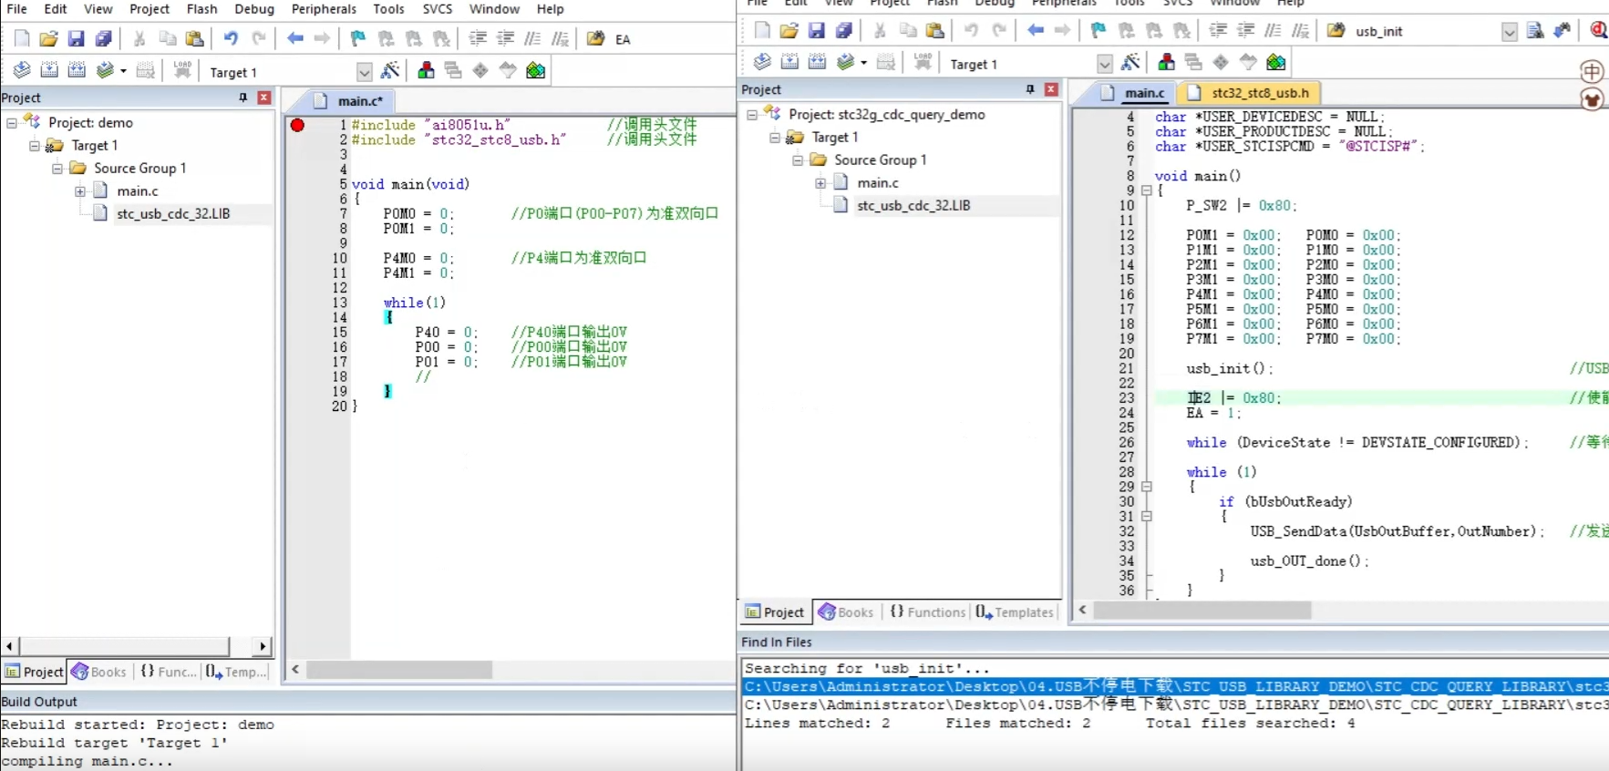
Task: Switch to Functions tab in right panel
Action: (x=927, y=612)
